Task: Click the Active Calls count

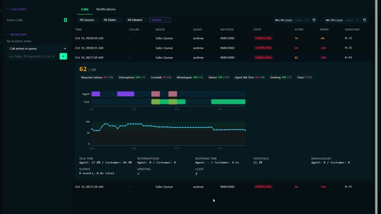Action: coord(65,20)
